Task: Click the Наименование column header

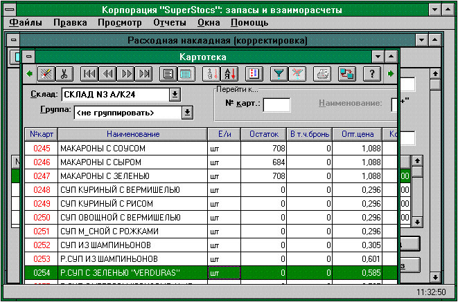Action: [x=133, y=134]
